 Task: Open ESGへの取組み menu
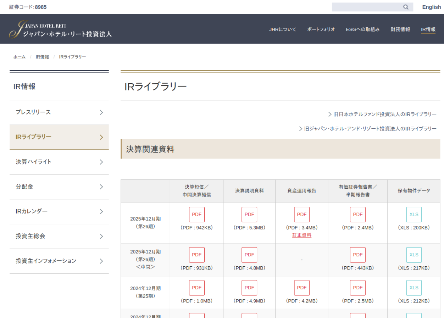(362, 29)
